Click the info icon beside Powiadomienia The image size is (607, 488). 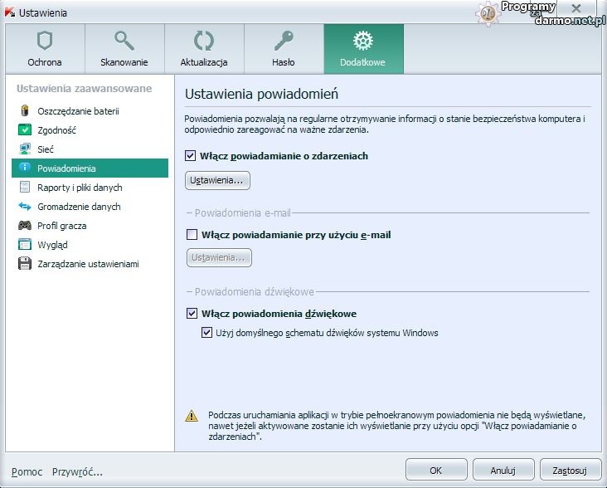tap(25, 168)
